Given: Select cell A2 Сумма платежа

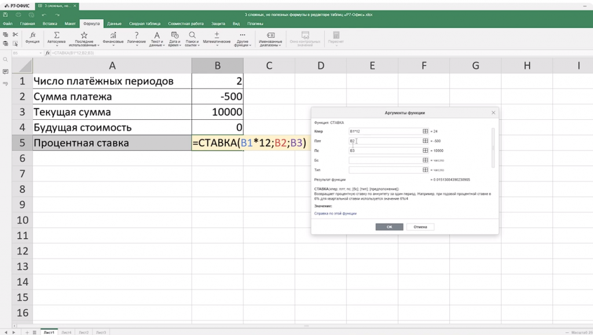Looking at the screenshot, I should click(112, 96).
